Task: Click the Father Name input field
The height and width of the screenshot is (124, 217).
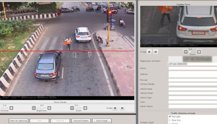Action: click(x=193, y=106)
